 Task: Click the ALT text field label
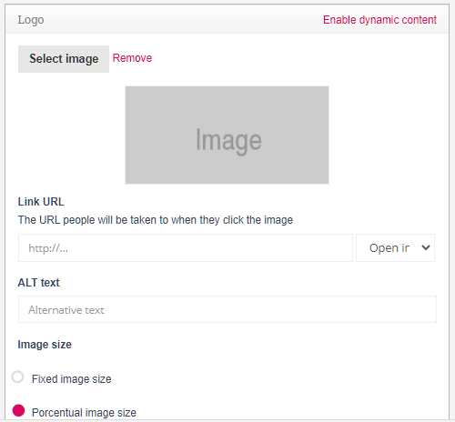pyautogui.click(x=38, y=283)
